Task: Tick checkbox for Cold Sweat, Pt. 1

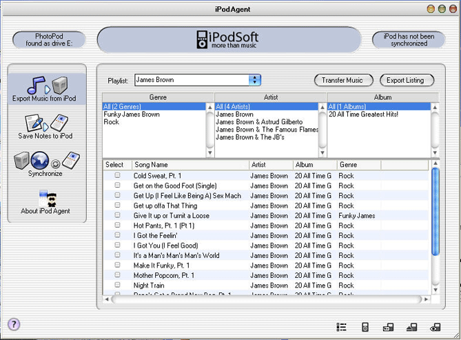Action: pos(117,175)
